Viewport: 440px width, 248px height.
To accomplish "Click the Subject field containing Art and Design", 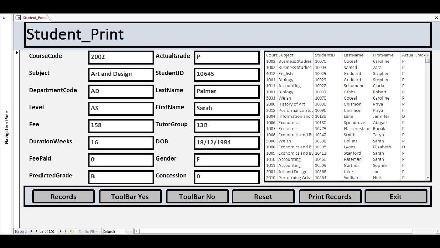I will tap(121, 74).
